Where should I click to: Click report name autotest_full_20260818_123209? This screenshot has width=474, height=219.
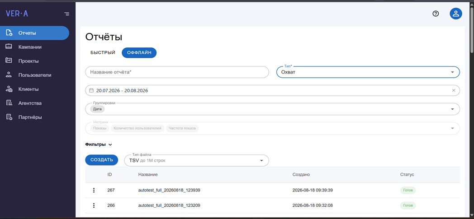pyautogui.click(x=169, y=205)
